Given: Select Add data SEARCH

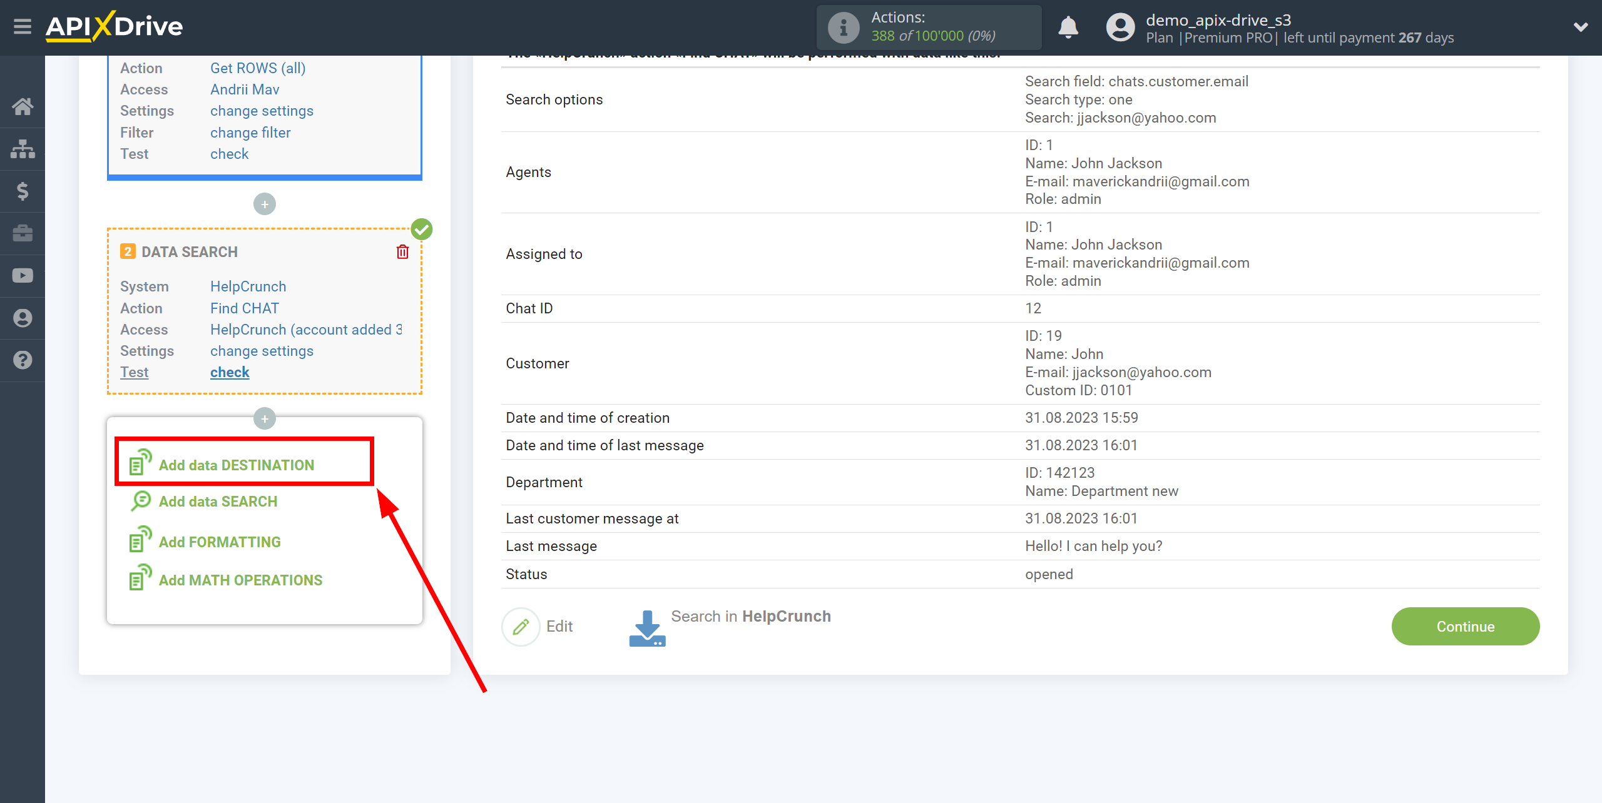Looking at the screenshot, I should pyautogui.click(x=218, y=502).
